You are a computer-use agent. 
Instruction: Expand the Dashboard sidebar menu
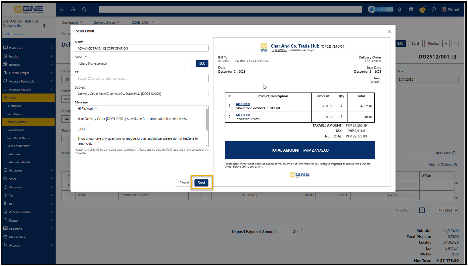[28, 48]
